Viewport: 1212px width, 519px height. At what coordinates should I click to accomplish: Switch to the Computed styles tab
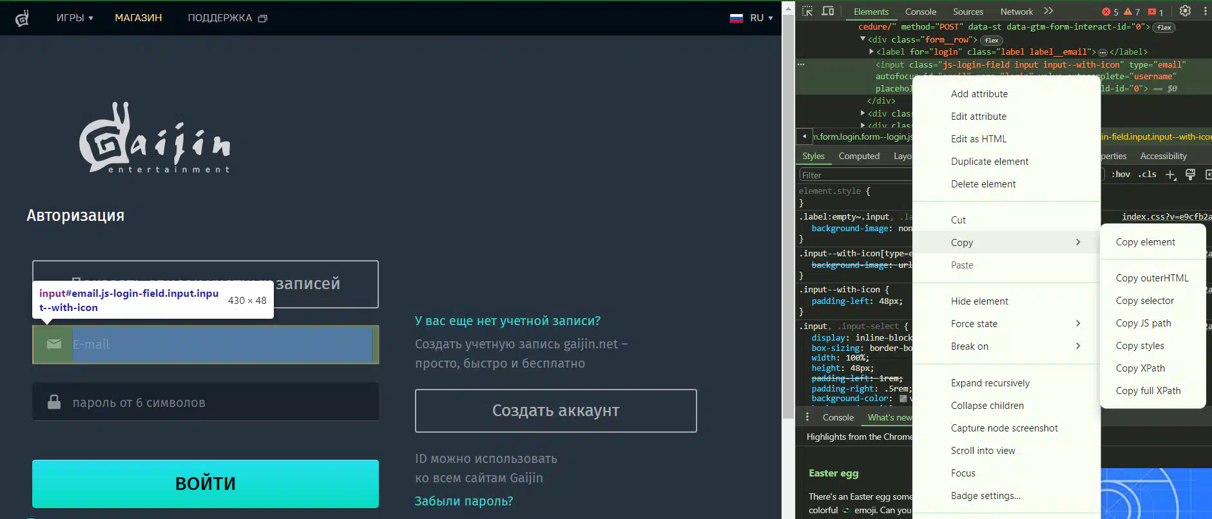[859, 156]
